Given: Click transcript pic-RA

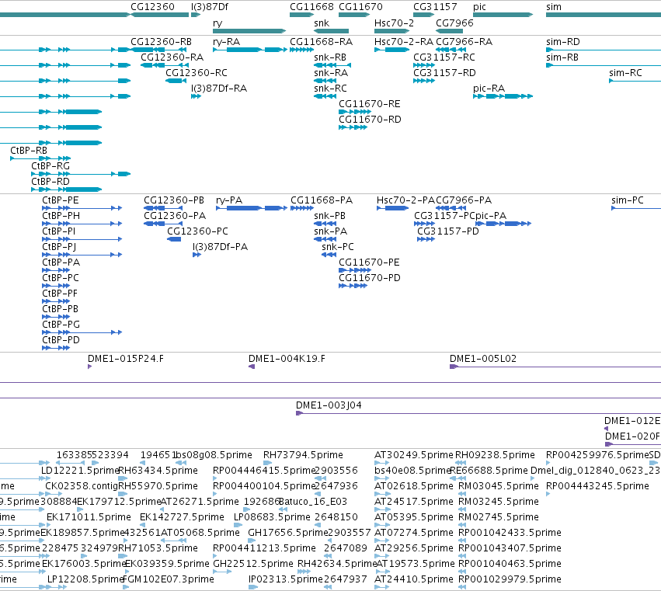Looking at the screenshot, I should [x=489, y=89].
